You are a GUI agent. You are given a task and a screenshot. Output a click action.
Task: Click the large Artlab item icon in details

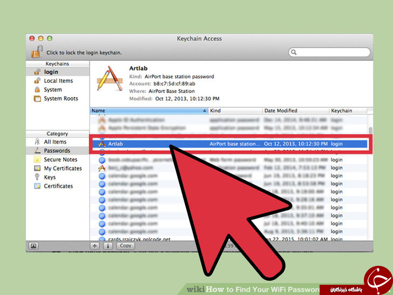(110, 78)
